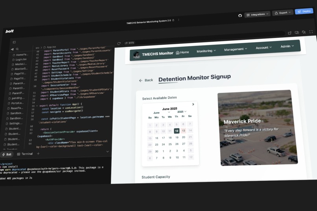Click the file icon beside Login.tsx
The image size is (317, 211).
point(13,60)
